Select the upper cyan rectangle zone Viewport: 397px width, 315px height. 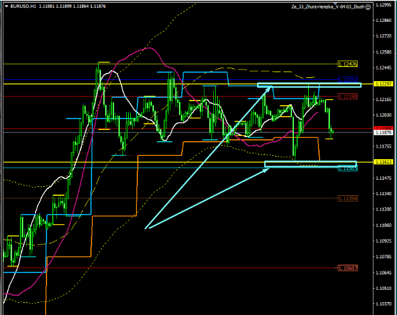pos(309,85)
